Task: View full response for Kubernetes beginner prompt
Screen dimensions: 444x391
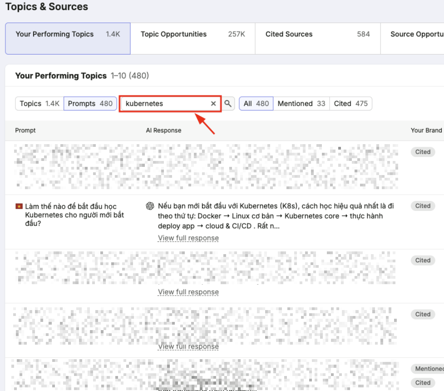Action: click(188, 238)
